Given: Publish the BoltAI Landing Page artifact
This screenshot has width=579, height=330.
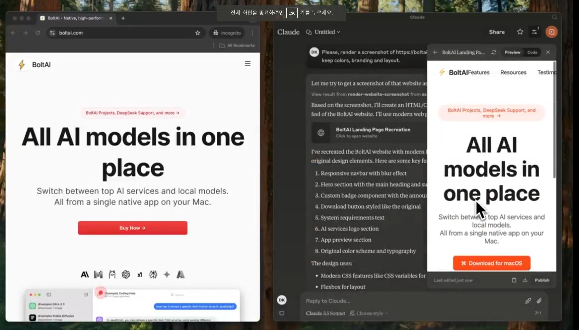Looking at the screenshot, I should pyautogui.click(x=542, y=280).
